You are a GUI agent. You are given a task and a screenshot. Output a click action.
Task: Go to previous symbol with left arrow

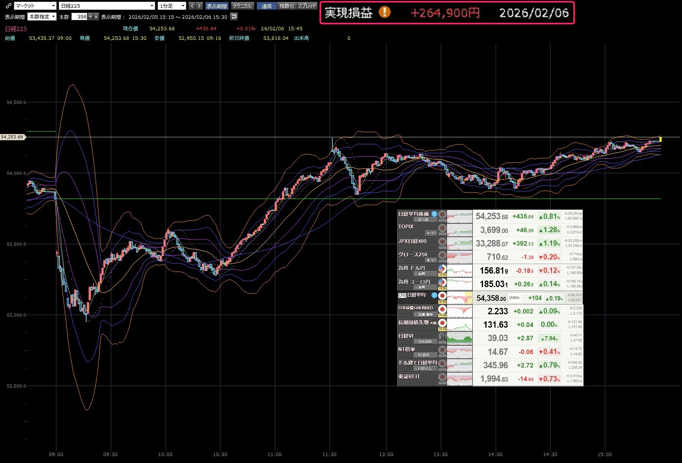tap(192, 6)
